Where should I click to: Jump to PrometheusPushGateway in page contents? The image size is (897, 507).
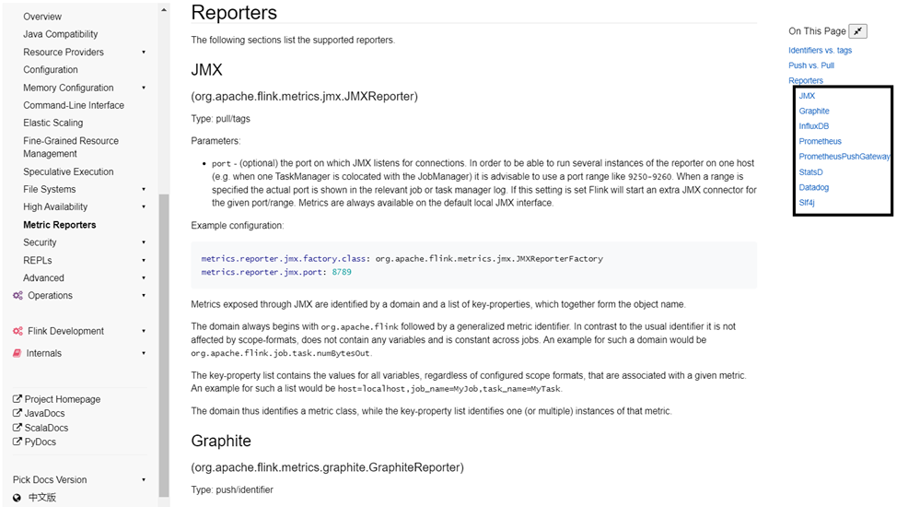tap(844, 157)
